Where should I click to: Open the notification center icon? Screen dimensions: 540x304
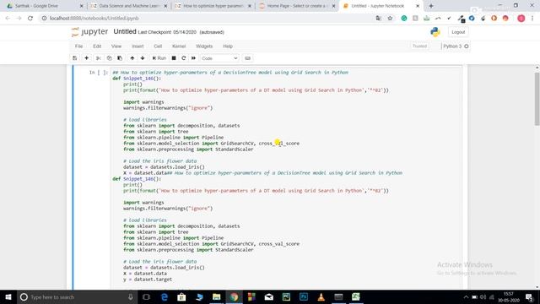[x=529, y=296]
